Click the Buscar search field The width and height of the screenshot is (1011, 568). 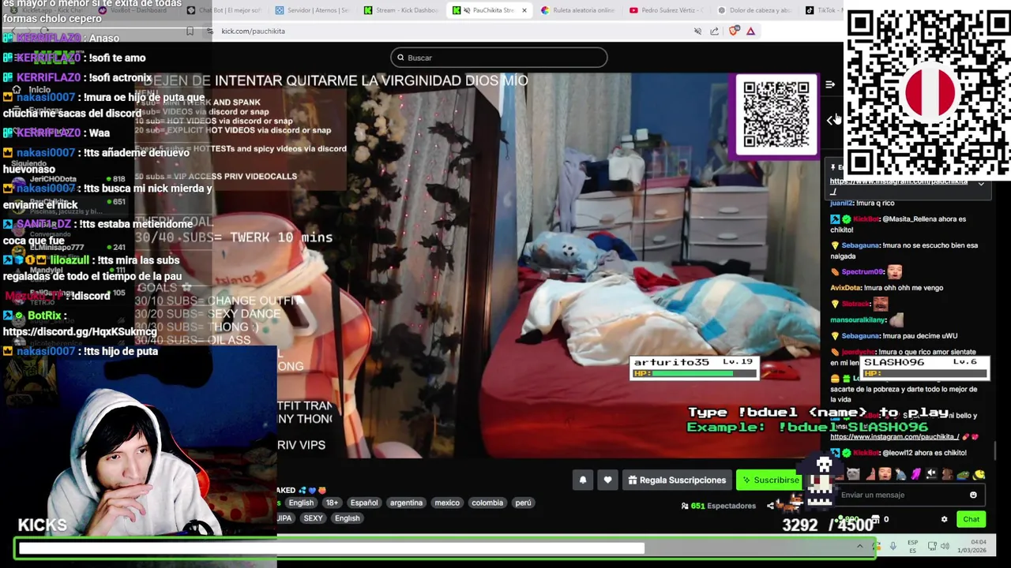[498, 58]
